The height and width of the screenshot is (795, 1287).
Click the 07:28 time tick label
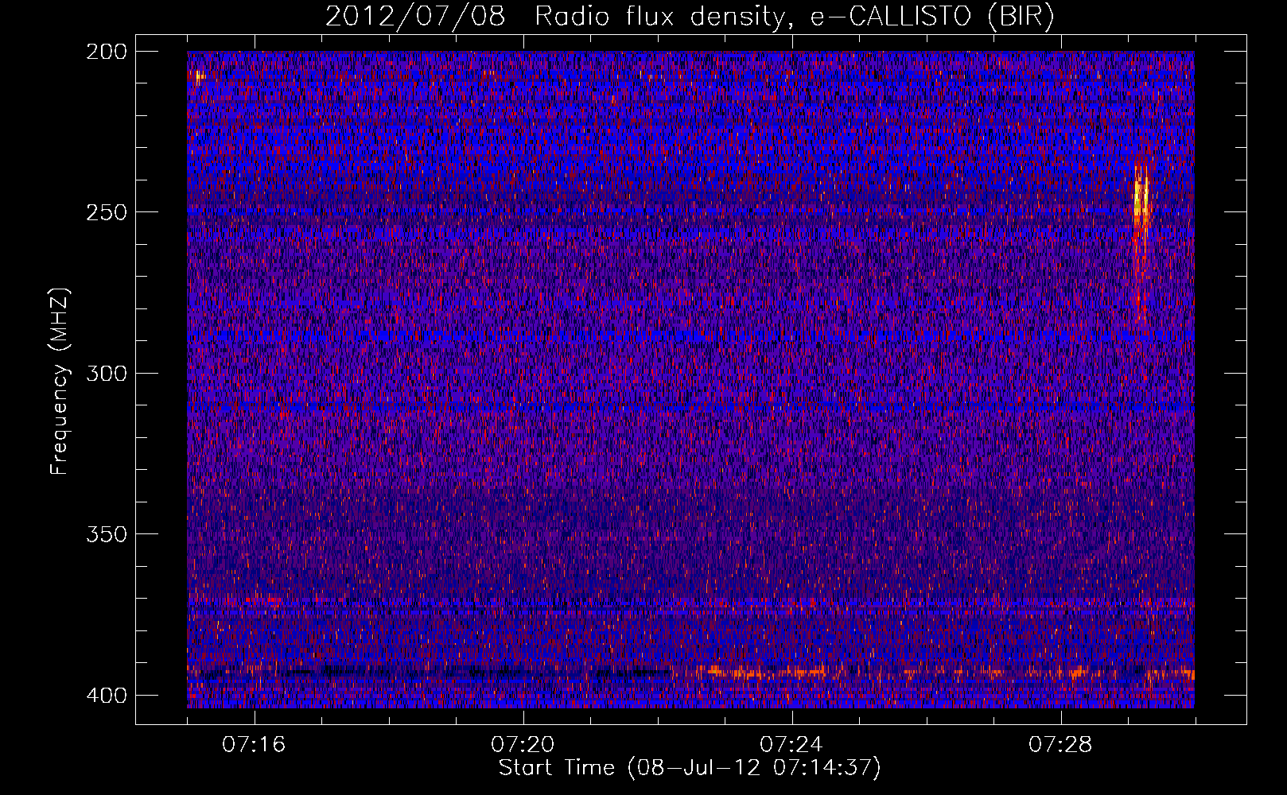pyautogui.click(x=1060, y=745)
